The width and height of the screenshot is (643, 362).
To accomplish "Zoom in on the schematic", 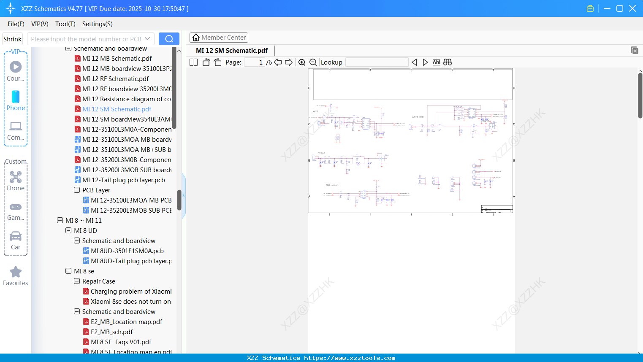I will pyautogui.click(x=302, y=62).
